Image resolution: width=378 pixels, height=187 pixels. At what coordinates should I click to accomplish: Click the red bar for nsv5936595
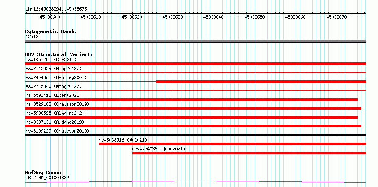pyautogui.click(x=192, y=117)
